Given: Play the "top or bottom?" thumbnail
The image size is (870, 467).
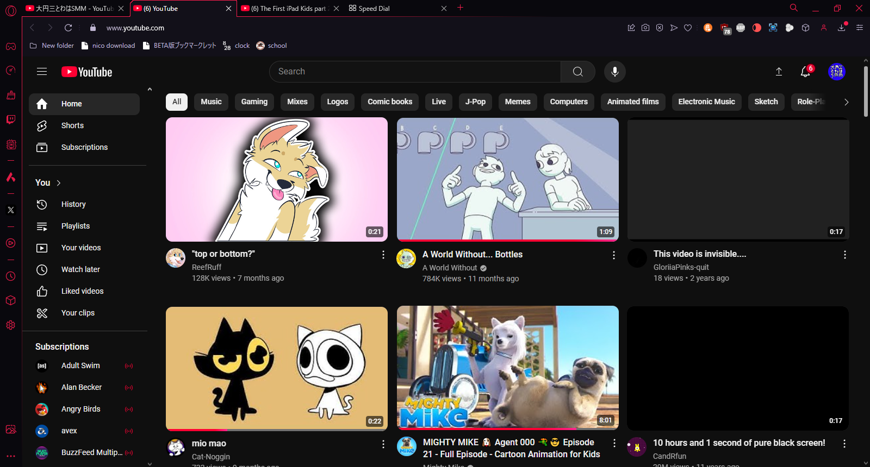Looking at the screenshot, I should (277, 180).
